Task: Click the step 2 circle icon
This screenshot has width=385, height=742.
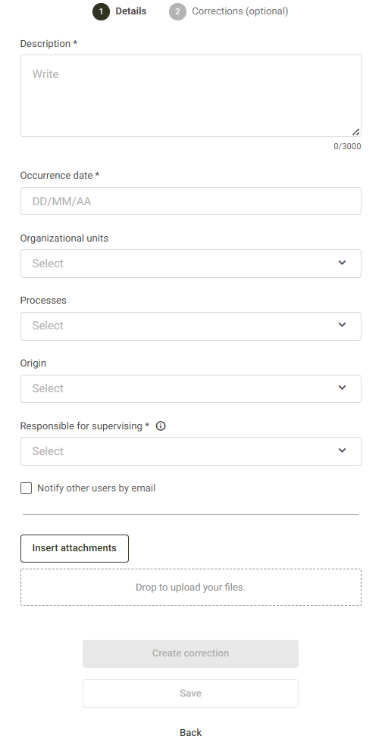Action: pyautogui.click(x=177, y=12)
